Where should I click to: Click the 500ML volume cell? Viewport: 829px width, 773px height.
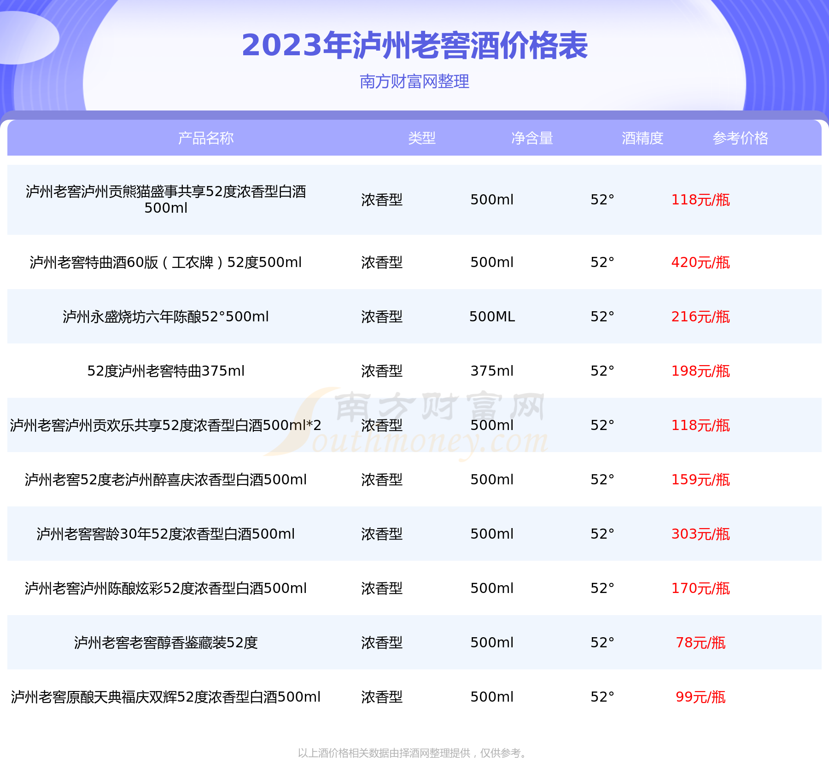point(492,317)
